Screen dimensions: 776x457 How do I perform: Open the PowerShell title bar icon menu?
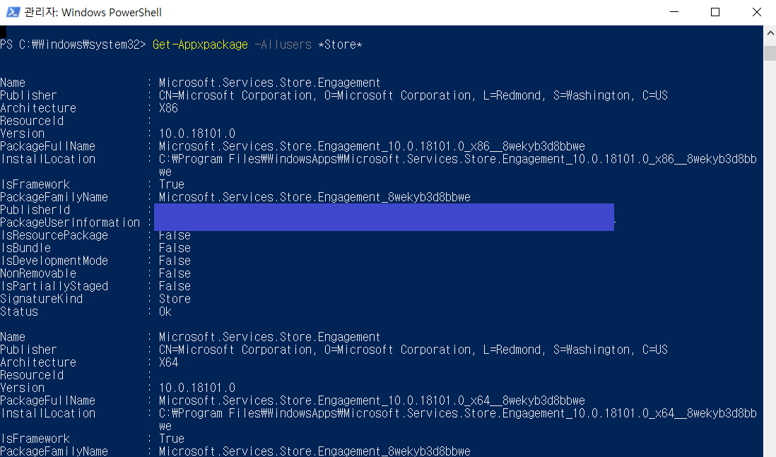[x=13, y=12]
